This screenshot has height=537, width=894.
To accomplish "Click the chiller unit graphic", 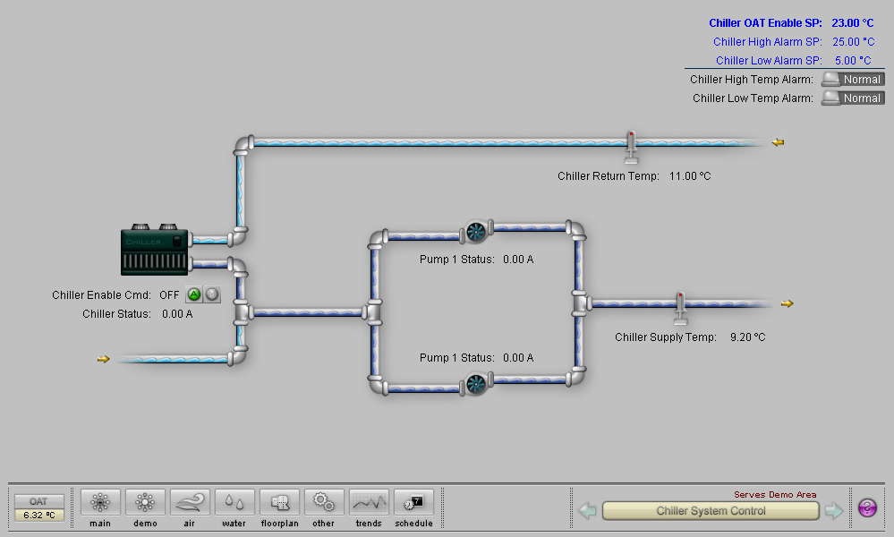I will coord(155,251).
